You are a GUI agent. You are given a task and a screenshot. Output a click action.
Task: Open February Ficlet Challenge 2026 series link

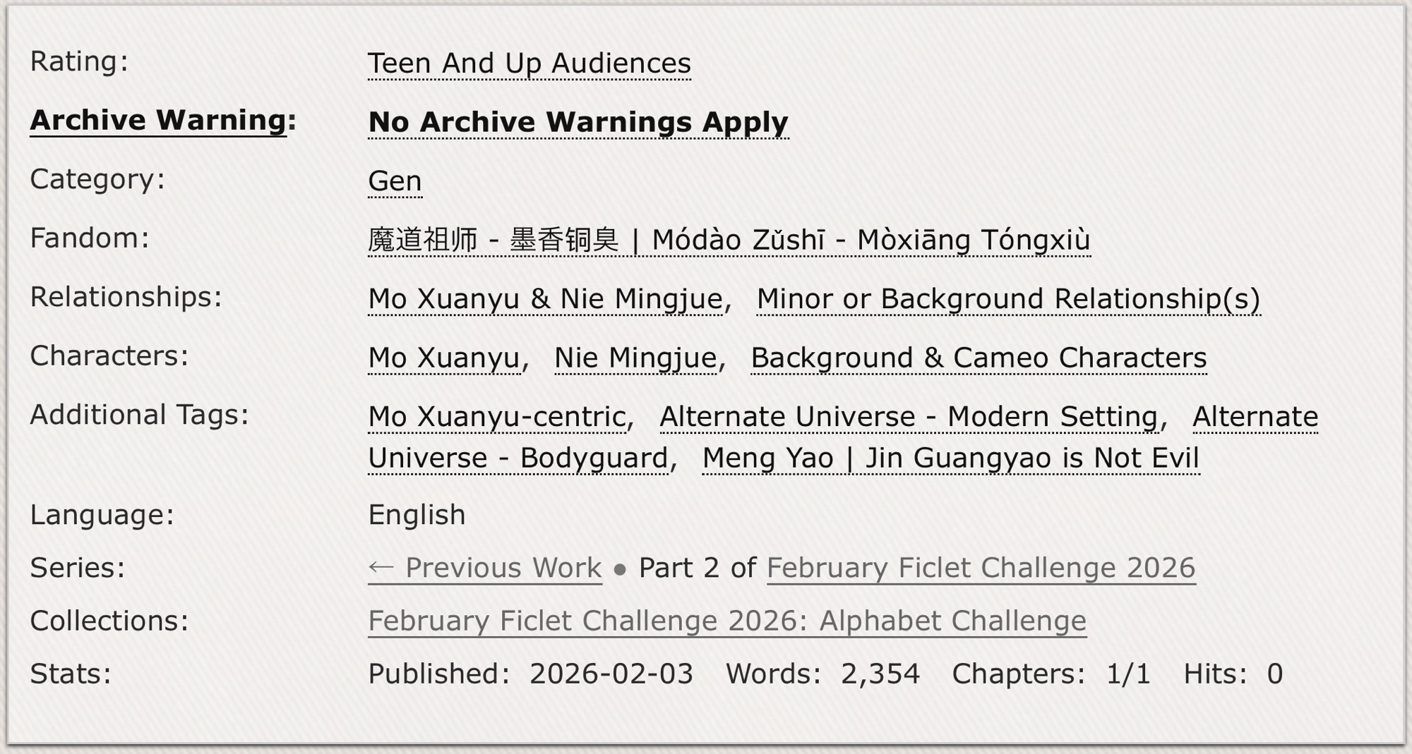coord(981,568)
